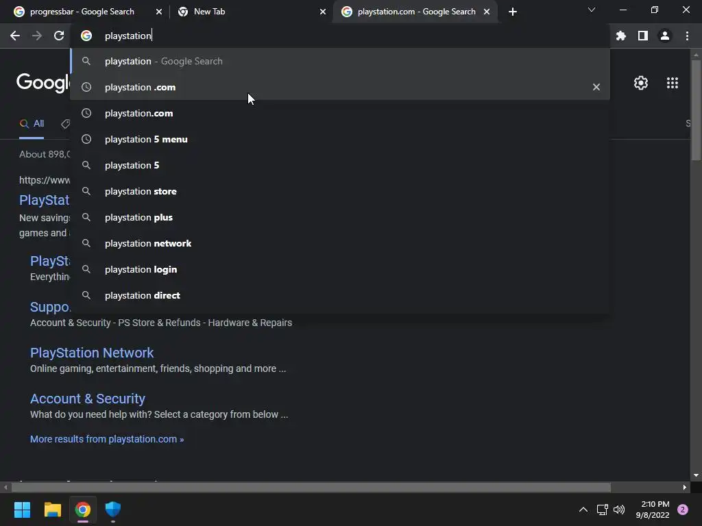Remove the 'playstation .com' history suggestion
Image resolution: width=702 pixels, height=526 pixels.
(x=596, y=87)
